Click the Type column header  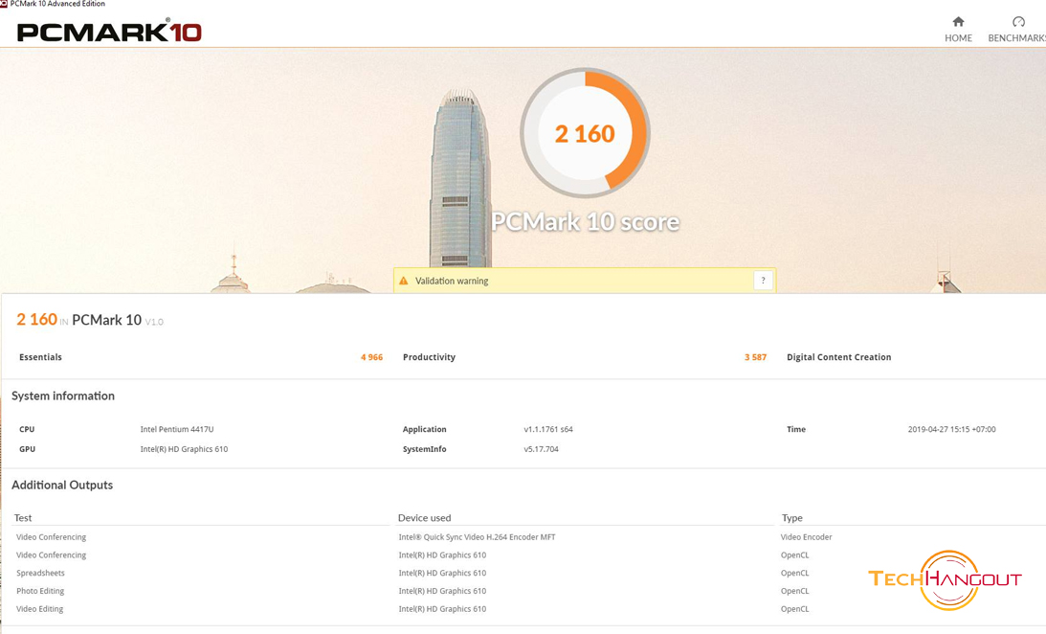pyautogui.click(x=791, y=518)
